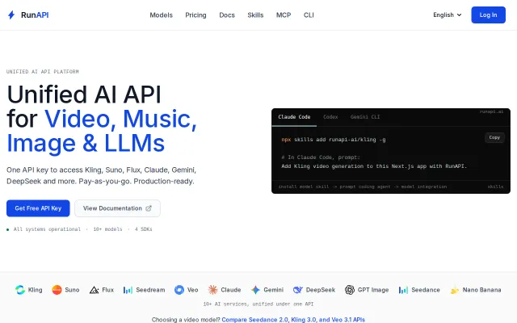Screen dimensions: 517x323
Task: Click the 'Unified AI API' headline text
Action: click(84, 94)
